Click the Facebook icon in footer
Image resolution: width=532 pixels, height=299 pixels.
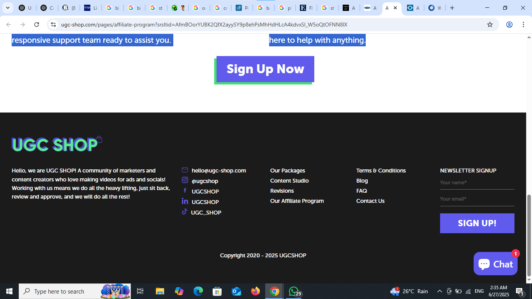coord(185,191)
